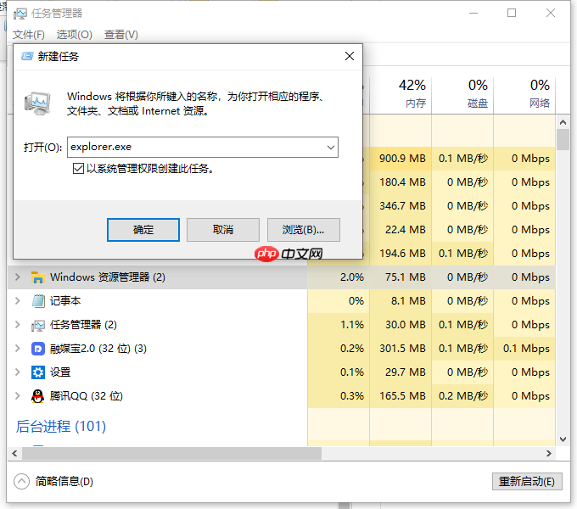This screenshot has height=509, width=577.
Task: Select the 融媒宝2.0 (32 位) (3) row name
Action: coord(98,349)
